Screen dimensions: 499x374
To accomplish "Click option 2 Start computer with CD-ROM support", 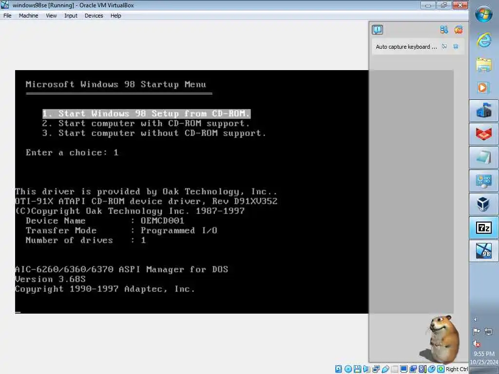I will click(146, 123).
